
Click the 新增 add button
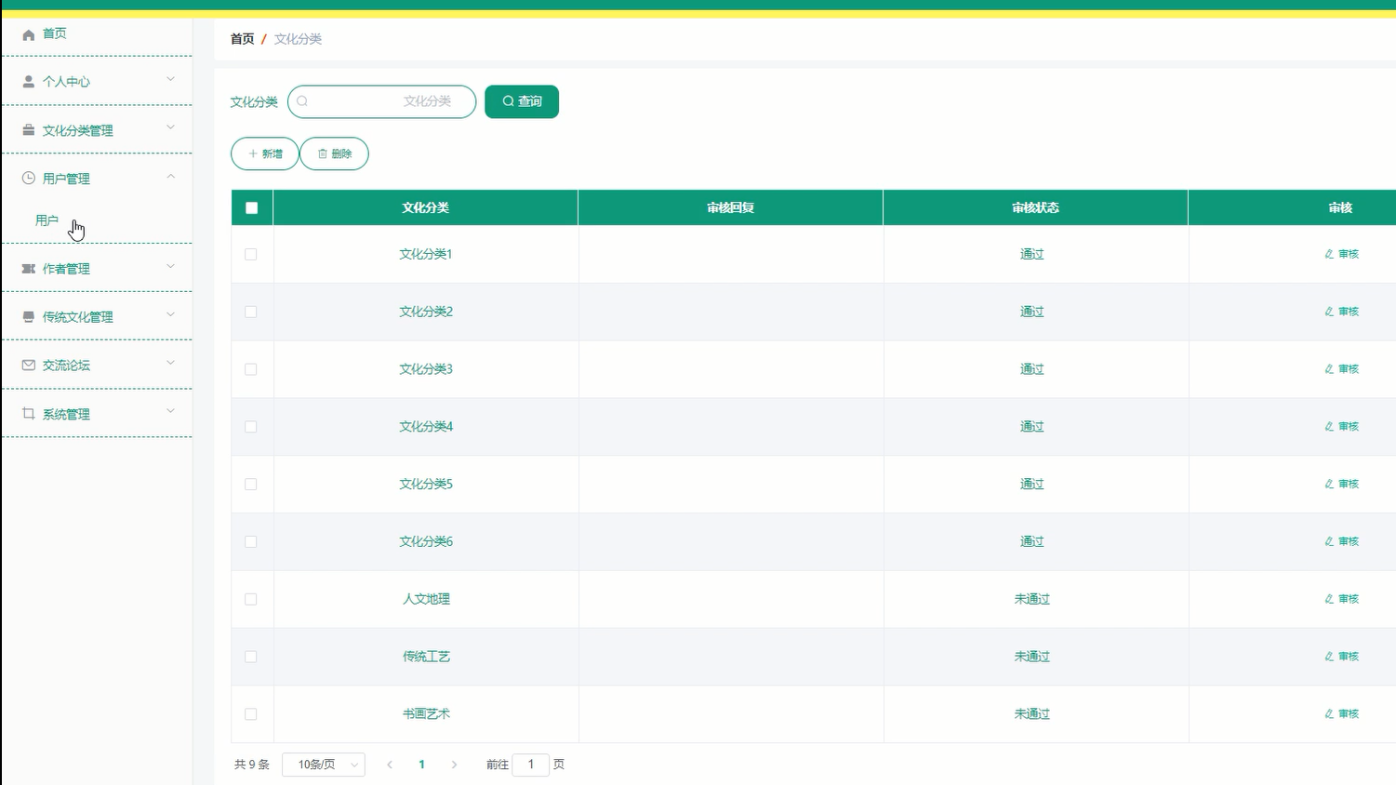(x=265, y=153)
